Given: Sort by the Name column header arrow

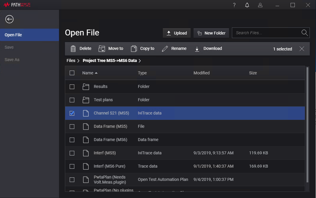Looking at the screenshot, I should coord(96,73).
